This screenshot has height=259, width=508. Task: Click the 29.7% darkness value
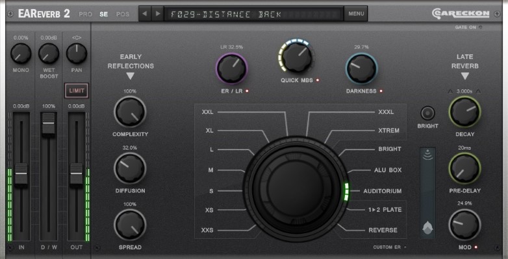(361, 47)
